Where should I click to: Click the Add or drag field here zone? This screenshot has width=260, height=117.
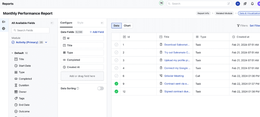(82, 76)
